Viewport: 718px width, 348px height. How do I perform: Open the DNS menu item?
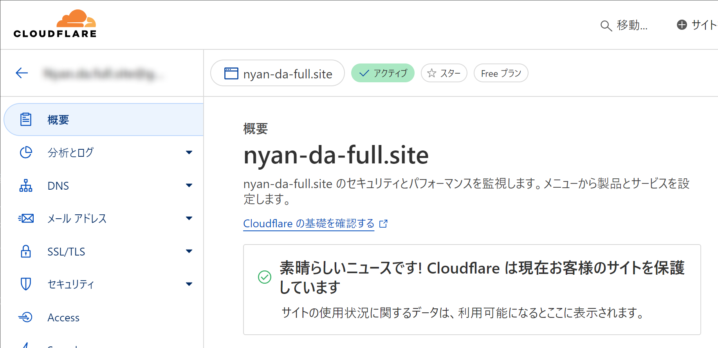click(x=104, y=185)
